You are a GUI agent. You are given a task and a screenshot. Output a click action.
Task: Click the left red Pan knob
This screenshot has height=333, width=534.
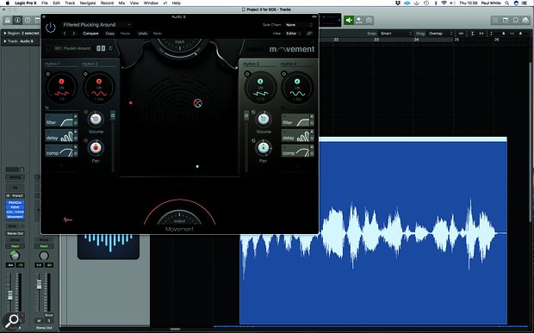tap(96, 148)
